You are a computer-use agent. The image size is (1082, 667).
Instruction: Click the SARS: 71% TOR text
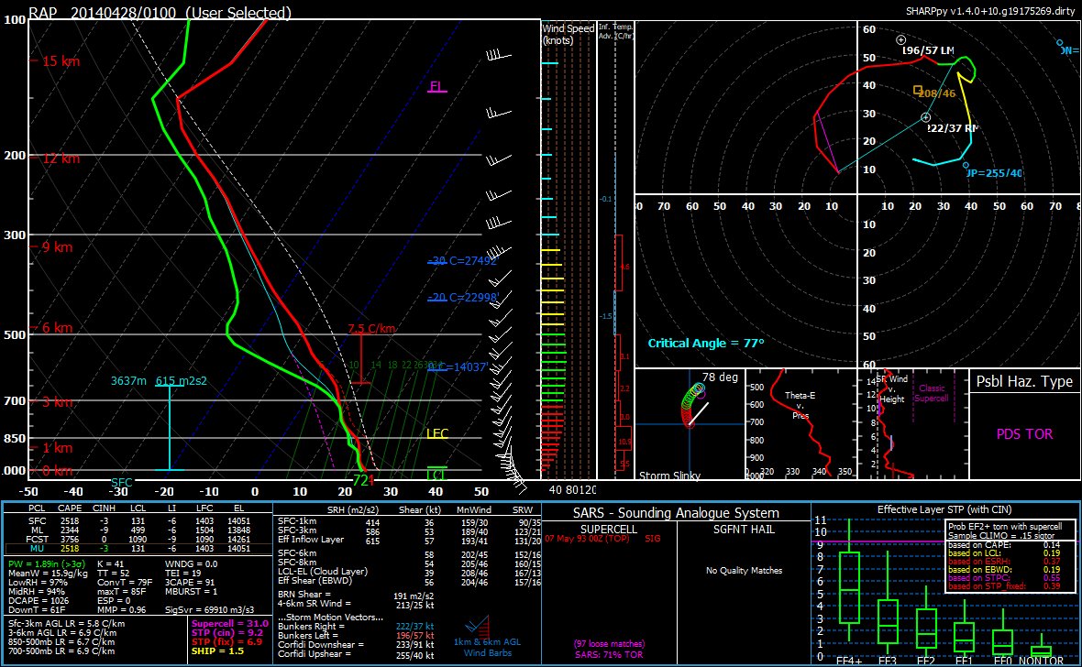(x=610, y=654)
